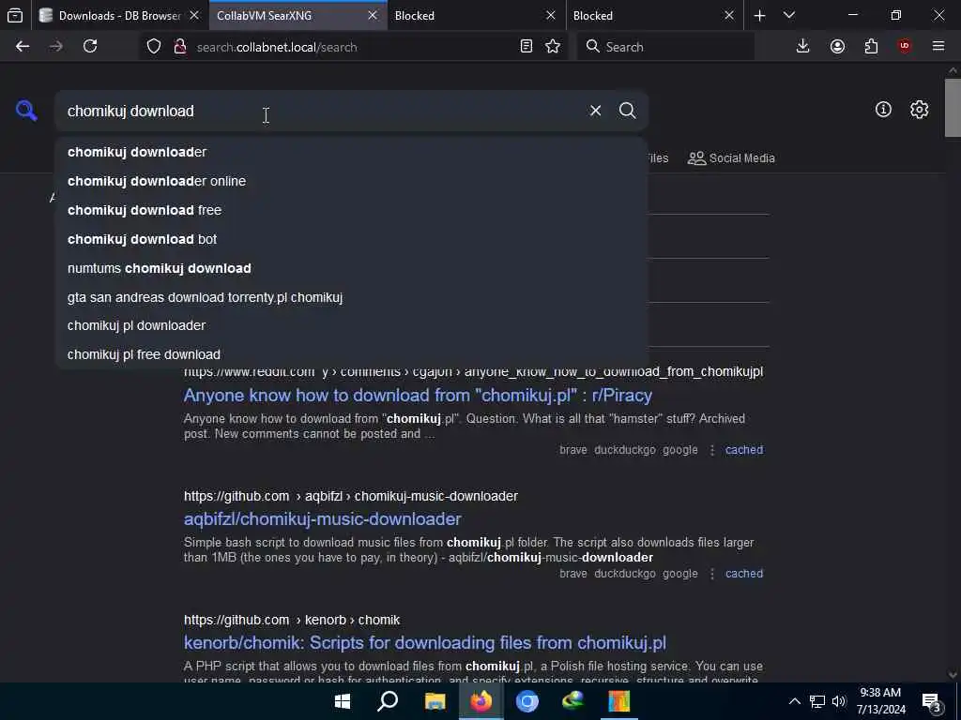The image size is (961, 720).
Task: Expand options dots for chomikuj-music-downloader result
Action: tap(711, 574)
